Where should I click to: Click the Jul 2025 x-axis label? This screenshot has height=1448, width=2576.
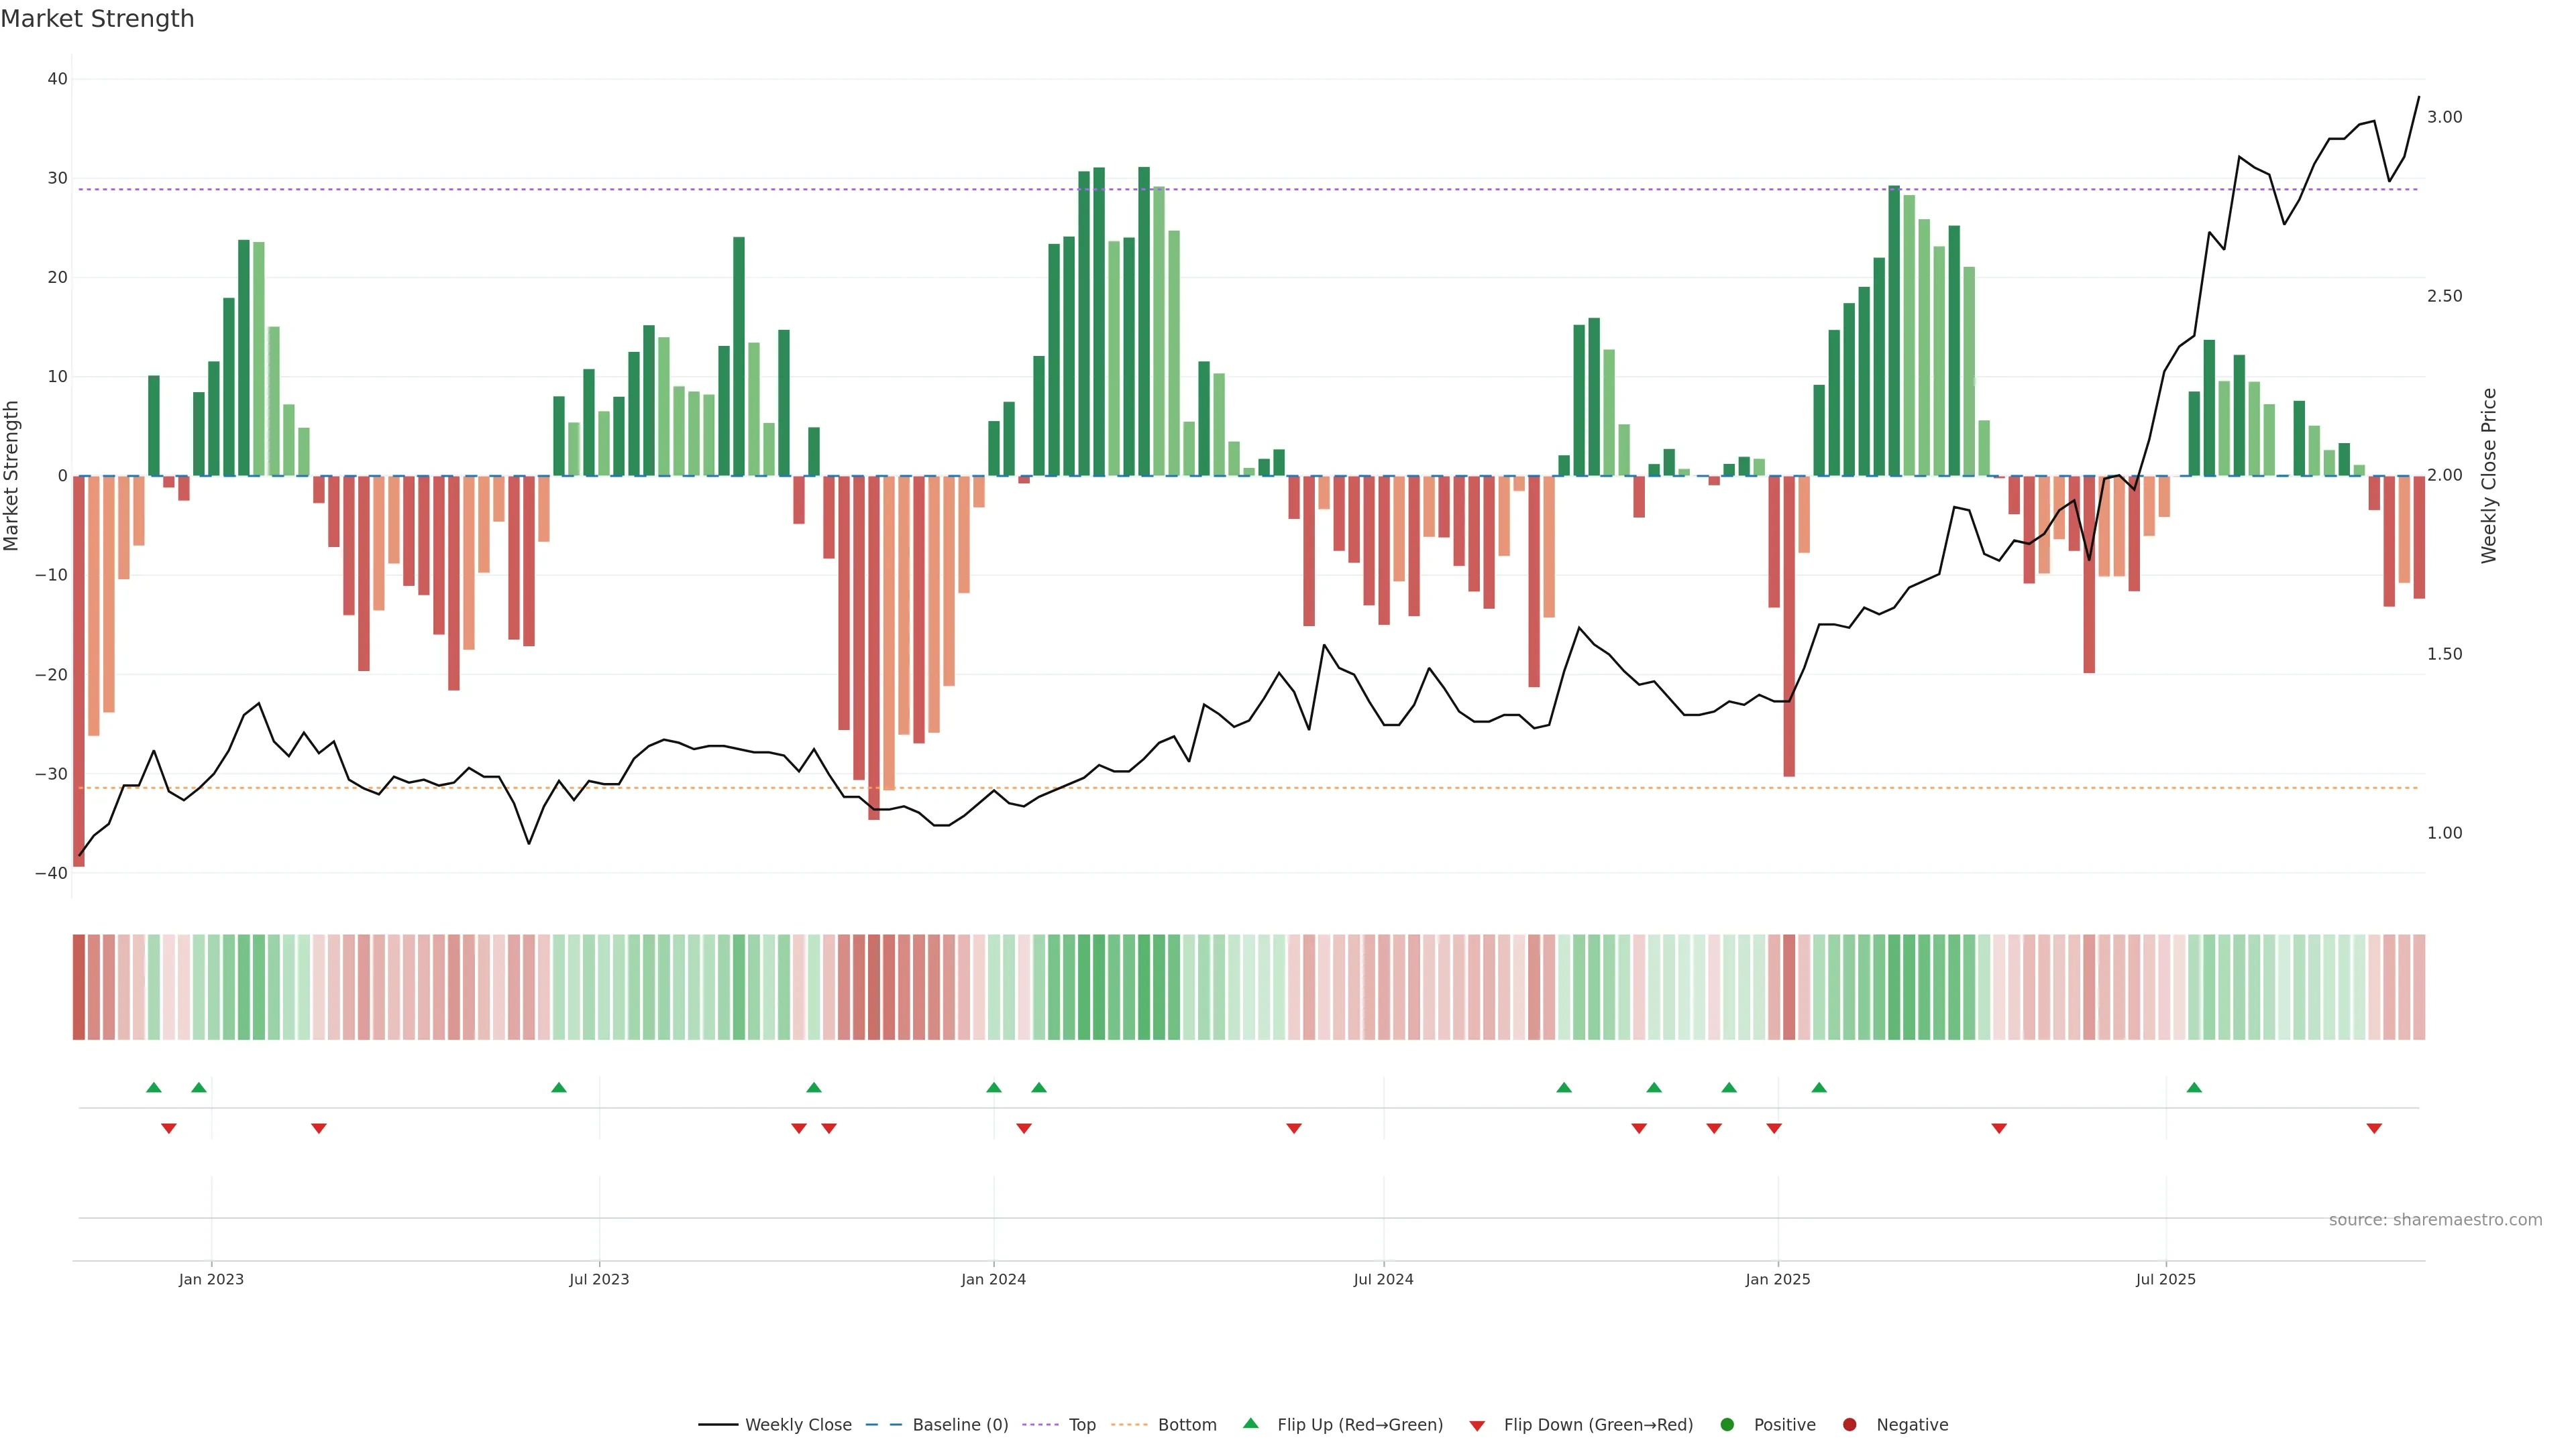[2165, 1279]
